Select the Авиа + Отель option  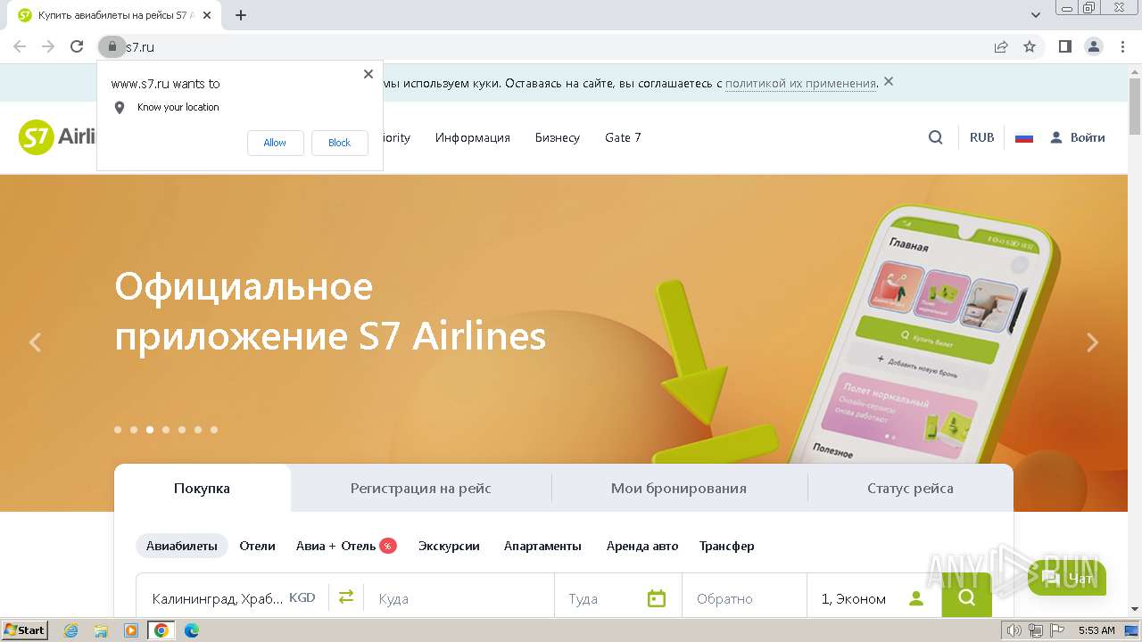346,546
